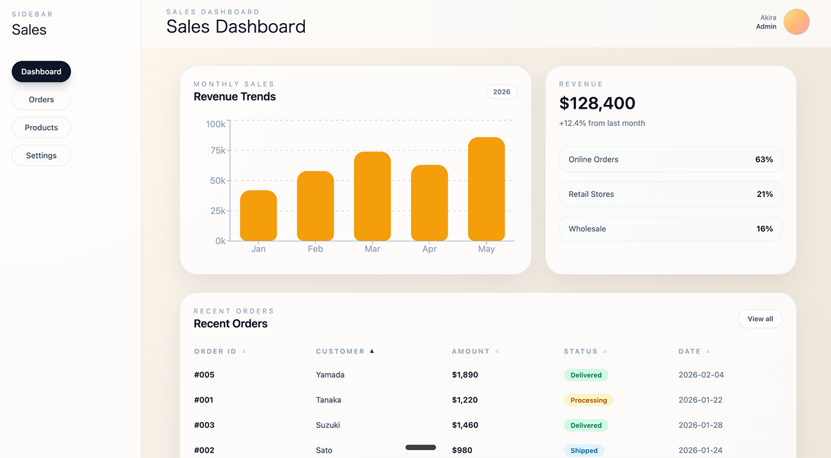Open Settings from the sidebar
The width and height of the screenshot is (831, 458).
tap(41, 155)
